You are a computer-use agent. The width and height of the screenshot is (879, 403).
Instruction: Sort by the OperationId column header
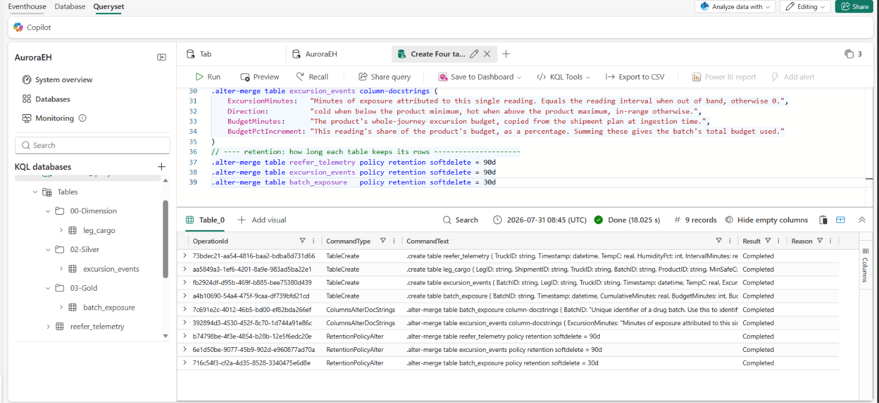click(x=210, y=241)
